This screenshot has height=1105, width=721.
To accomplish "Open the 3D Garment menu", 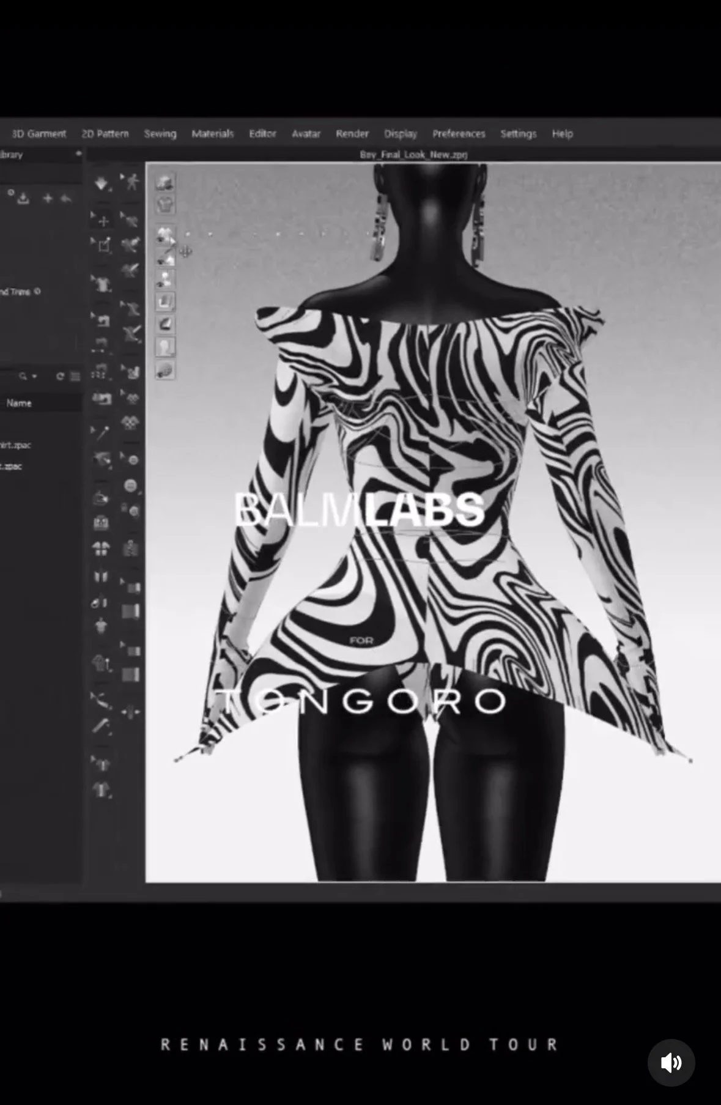I will coord(39,133).
